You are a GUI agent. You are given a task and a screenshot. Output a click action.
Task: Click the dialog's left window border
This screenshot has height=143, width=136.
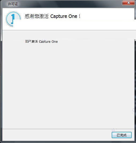tap(1, 73)
